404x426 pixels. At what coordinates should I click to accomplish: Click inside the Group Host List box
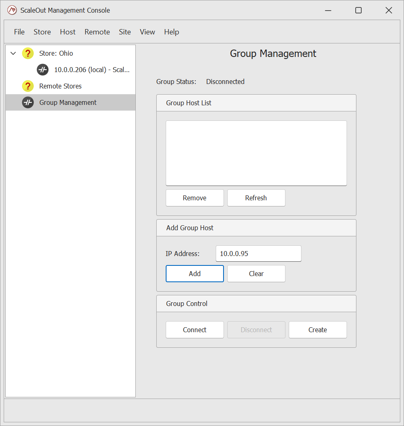tap(256, 153)
